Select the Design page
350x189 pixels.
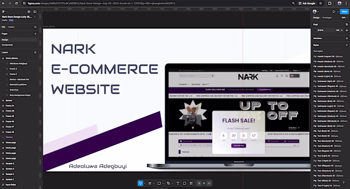[x=19, y=39]
